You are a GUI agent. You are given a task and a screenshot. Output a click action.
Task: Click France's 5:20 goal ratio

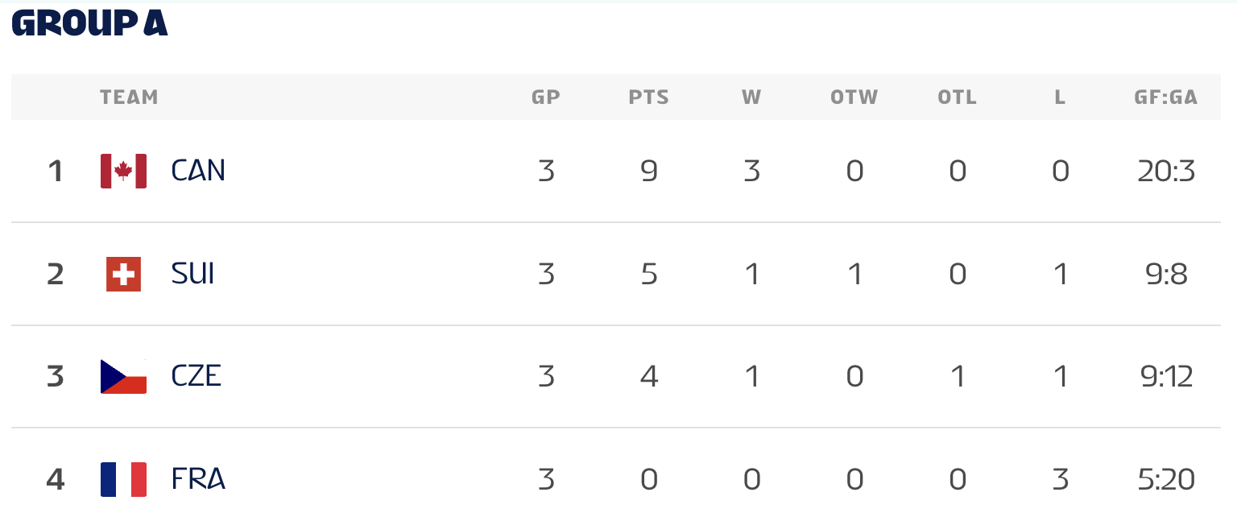click(x=1165, y=479)
